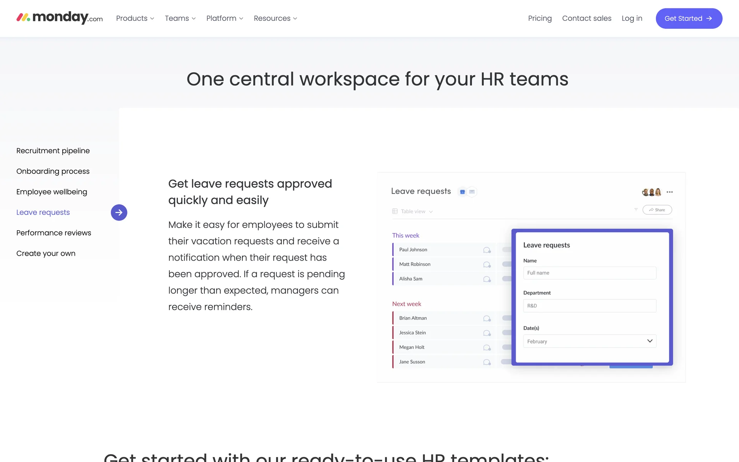This screenshot has width=739, height=462.
Task: Open Paul Johnson's conversation bubble icon
Action: (487, 250)
